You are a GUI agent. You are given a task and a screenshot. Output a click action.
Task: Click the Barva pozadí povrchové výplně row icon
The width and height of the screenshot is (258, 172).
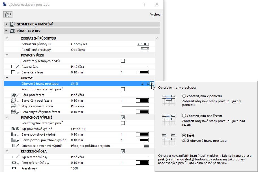(15, 140)
